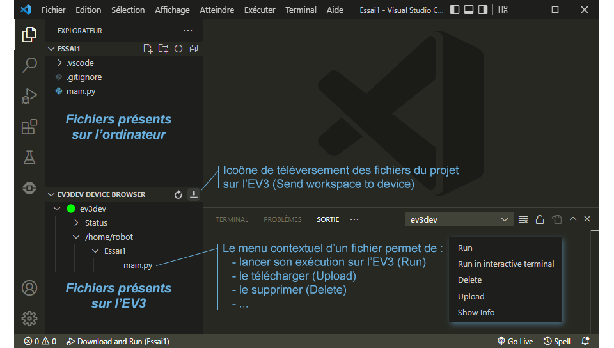Expand the .vscode folder
614x348 pixels.
[59, 63]
